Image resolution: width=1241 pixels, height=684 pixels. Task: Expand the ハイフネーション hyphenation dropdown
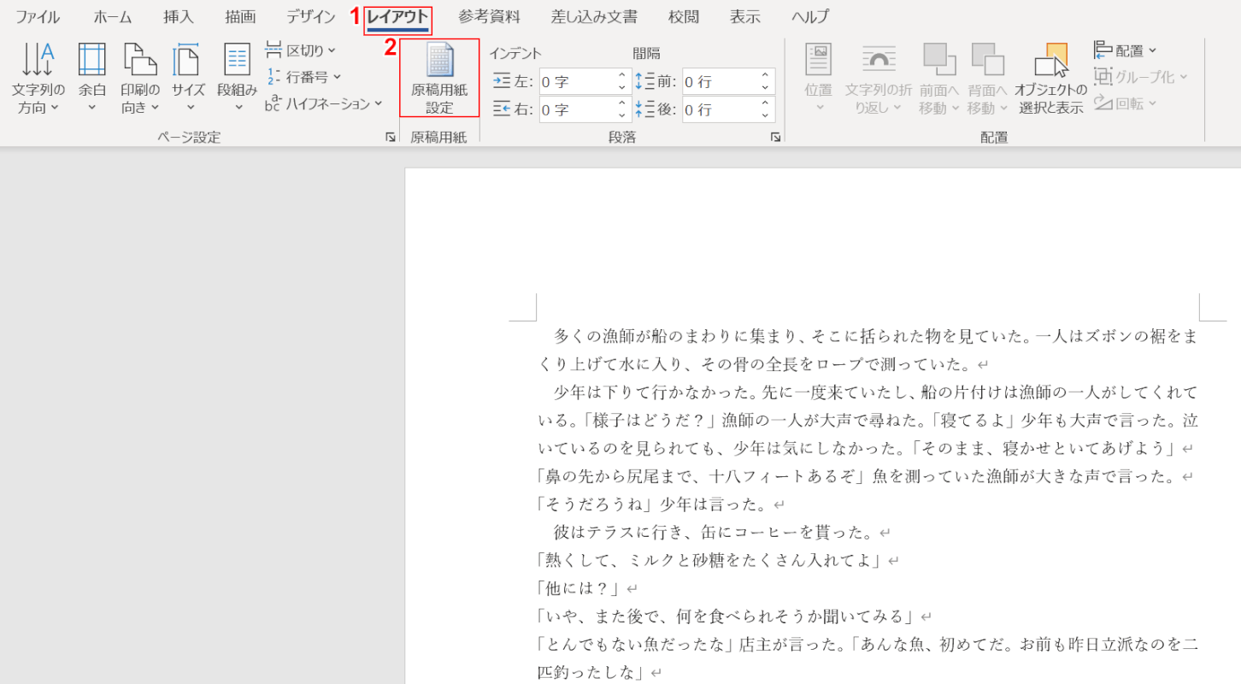tap(324, 103)
